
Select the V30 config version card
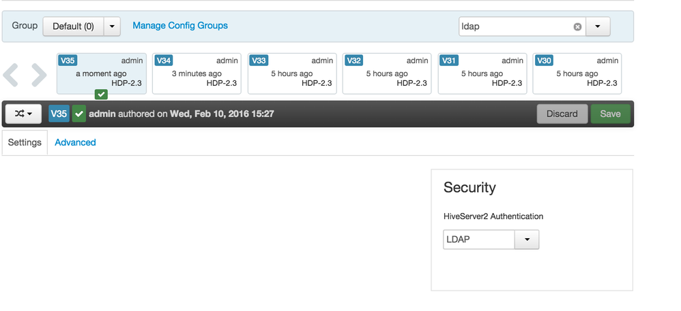tap(577, 73)
